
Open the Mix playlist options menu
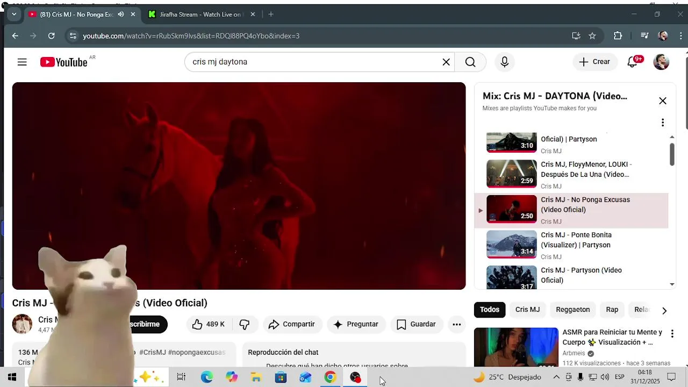coord(663,123)
